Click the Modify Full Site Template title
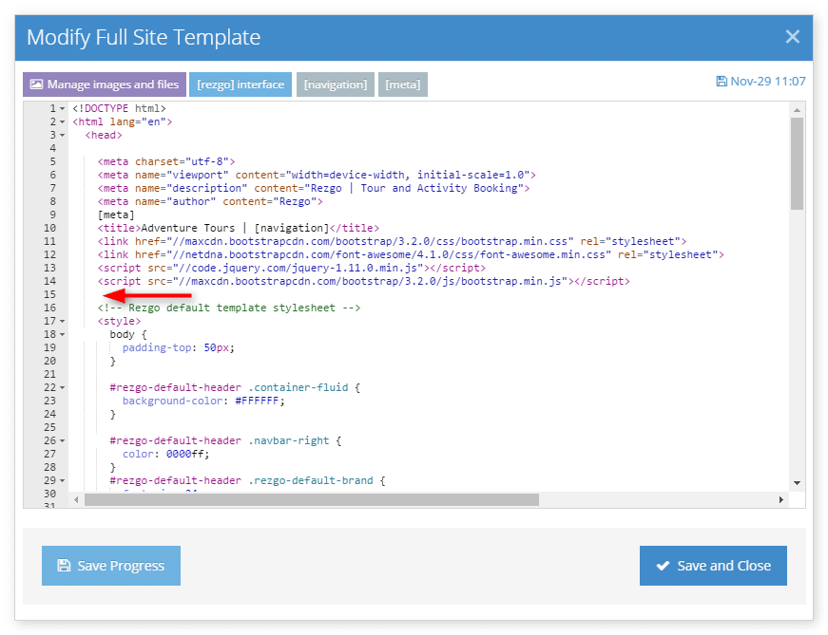Image resolution: width=828 pixels, height=635 pixels. tap(144, 37)
